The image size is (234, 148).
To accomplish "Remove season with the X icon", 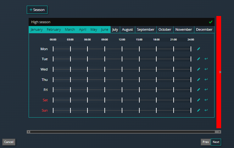I will point(220,72).
